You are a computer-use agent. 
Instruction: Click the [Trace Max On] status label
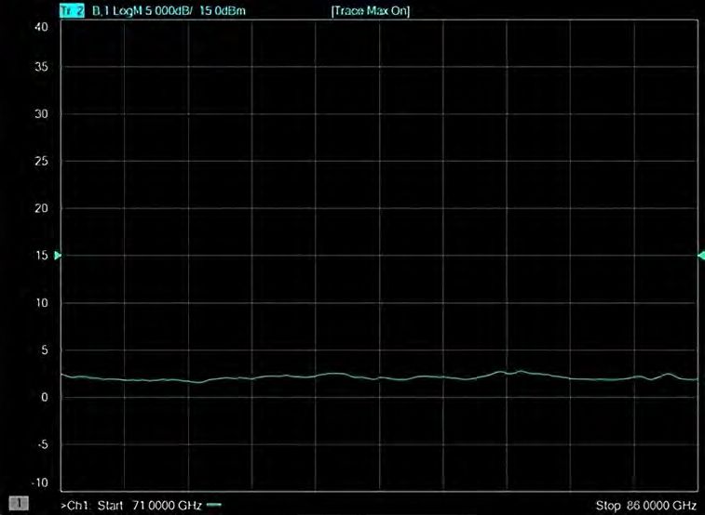[x=370, y=11]
